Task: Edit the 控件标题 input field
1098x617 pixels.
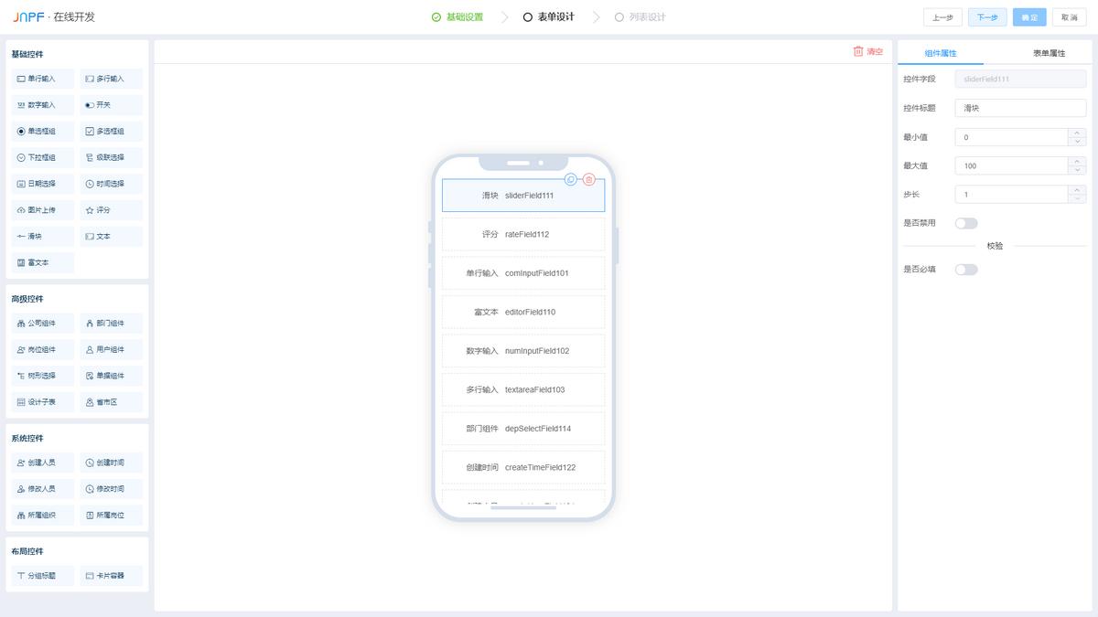Action: [x=1020, y=108]
